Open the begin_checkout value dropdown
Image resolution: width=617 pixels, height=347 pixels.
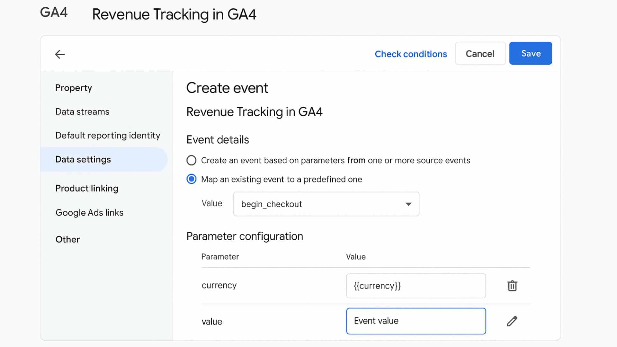[x=326, y=204]
